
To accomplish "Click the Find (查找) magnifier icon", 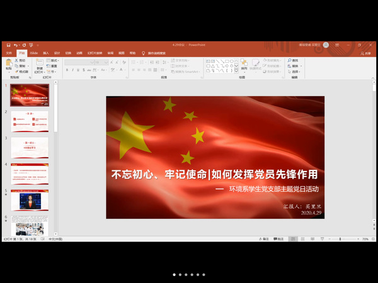I will (290, 60).
